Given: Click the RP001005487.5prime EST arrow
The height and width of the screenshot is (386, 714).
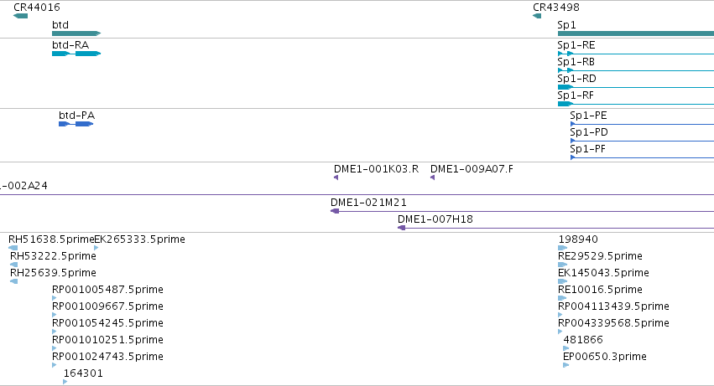Looking at the screenshot, I should 55,299.
